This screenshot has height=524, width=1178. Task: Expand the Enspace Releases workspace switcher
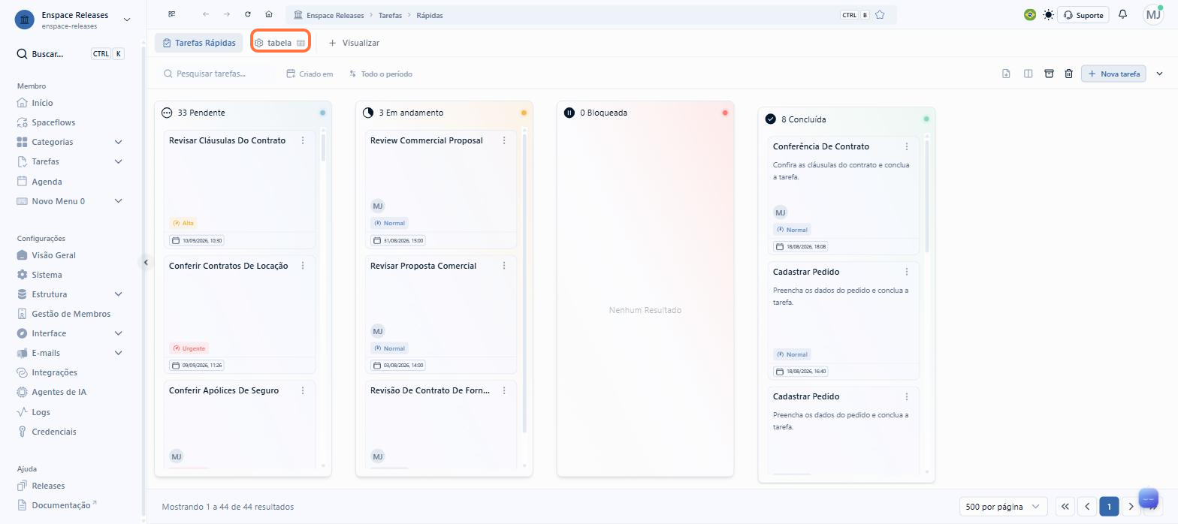(126, 20)
